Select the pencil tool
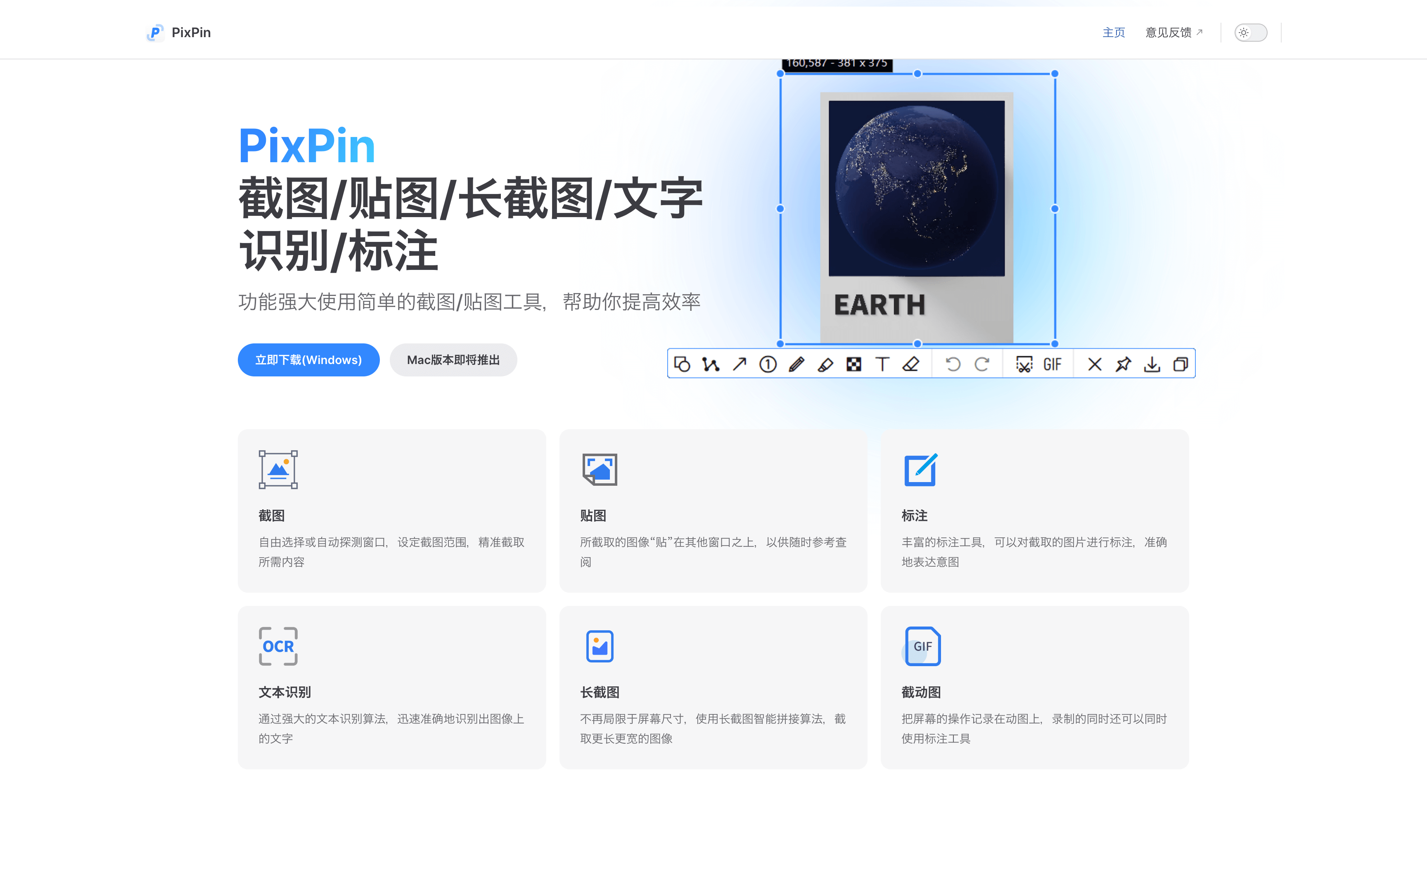 (x=796, y=364)
